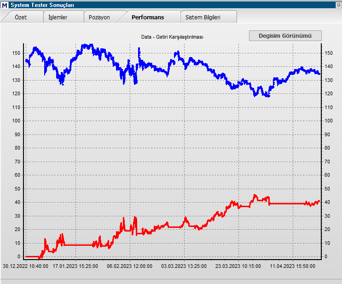Click the right axis value 40
Screen dimensions: 342x284
327,202
